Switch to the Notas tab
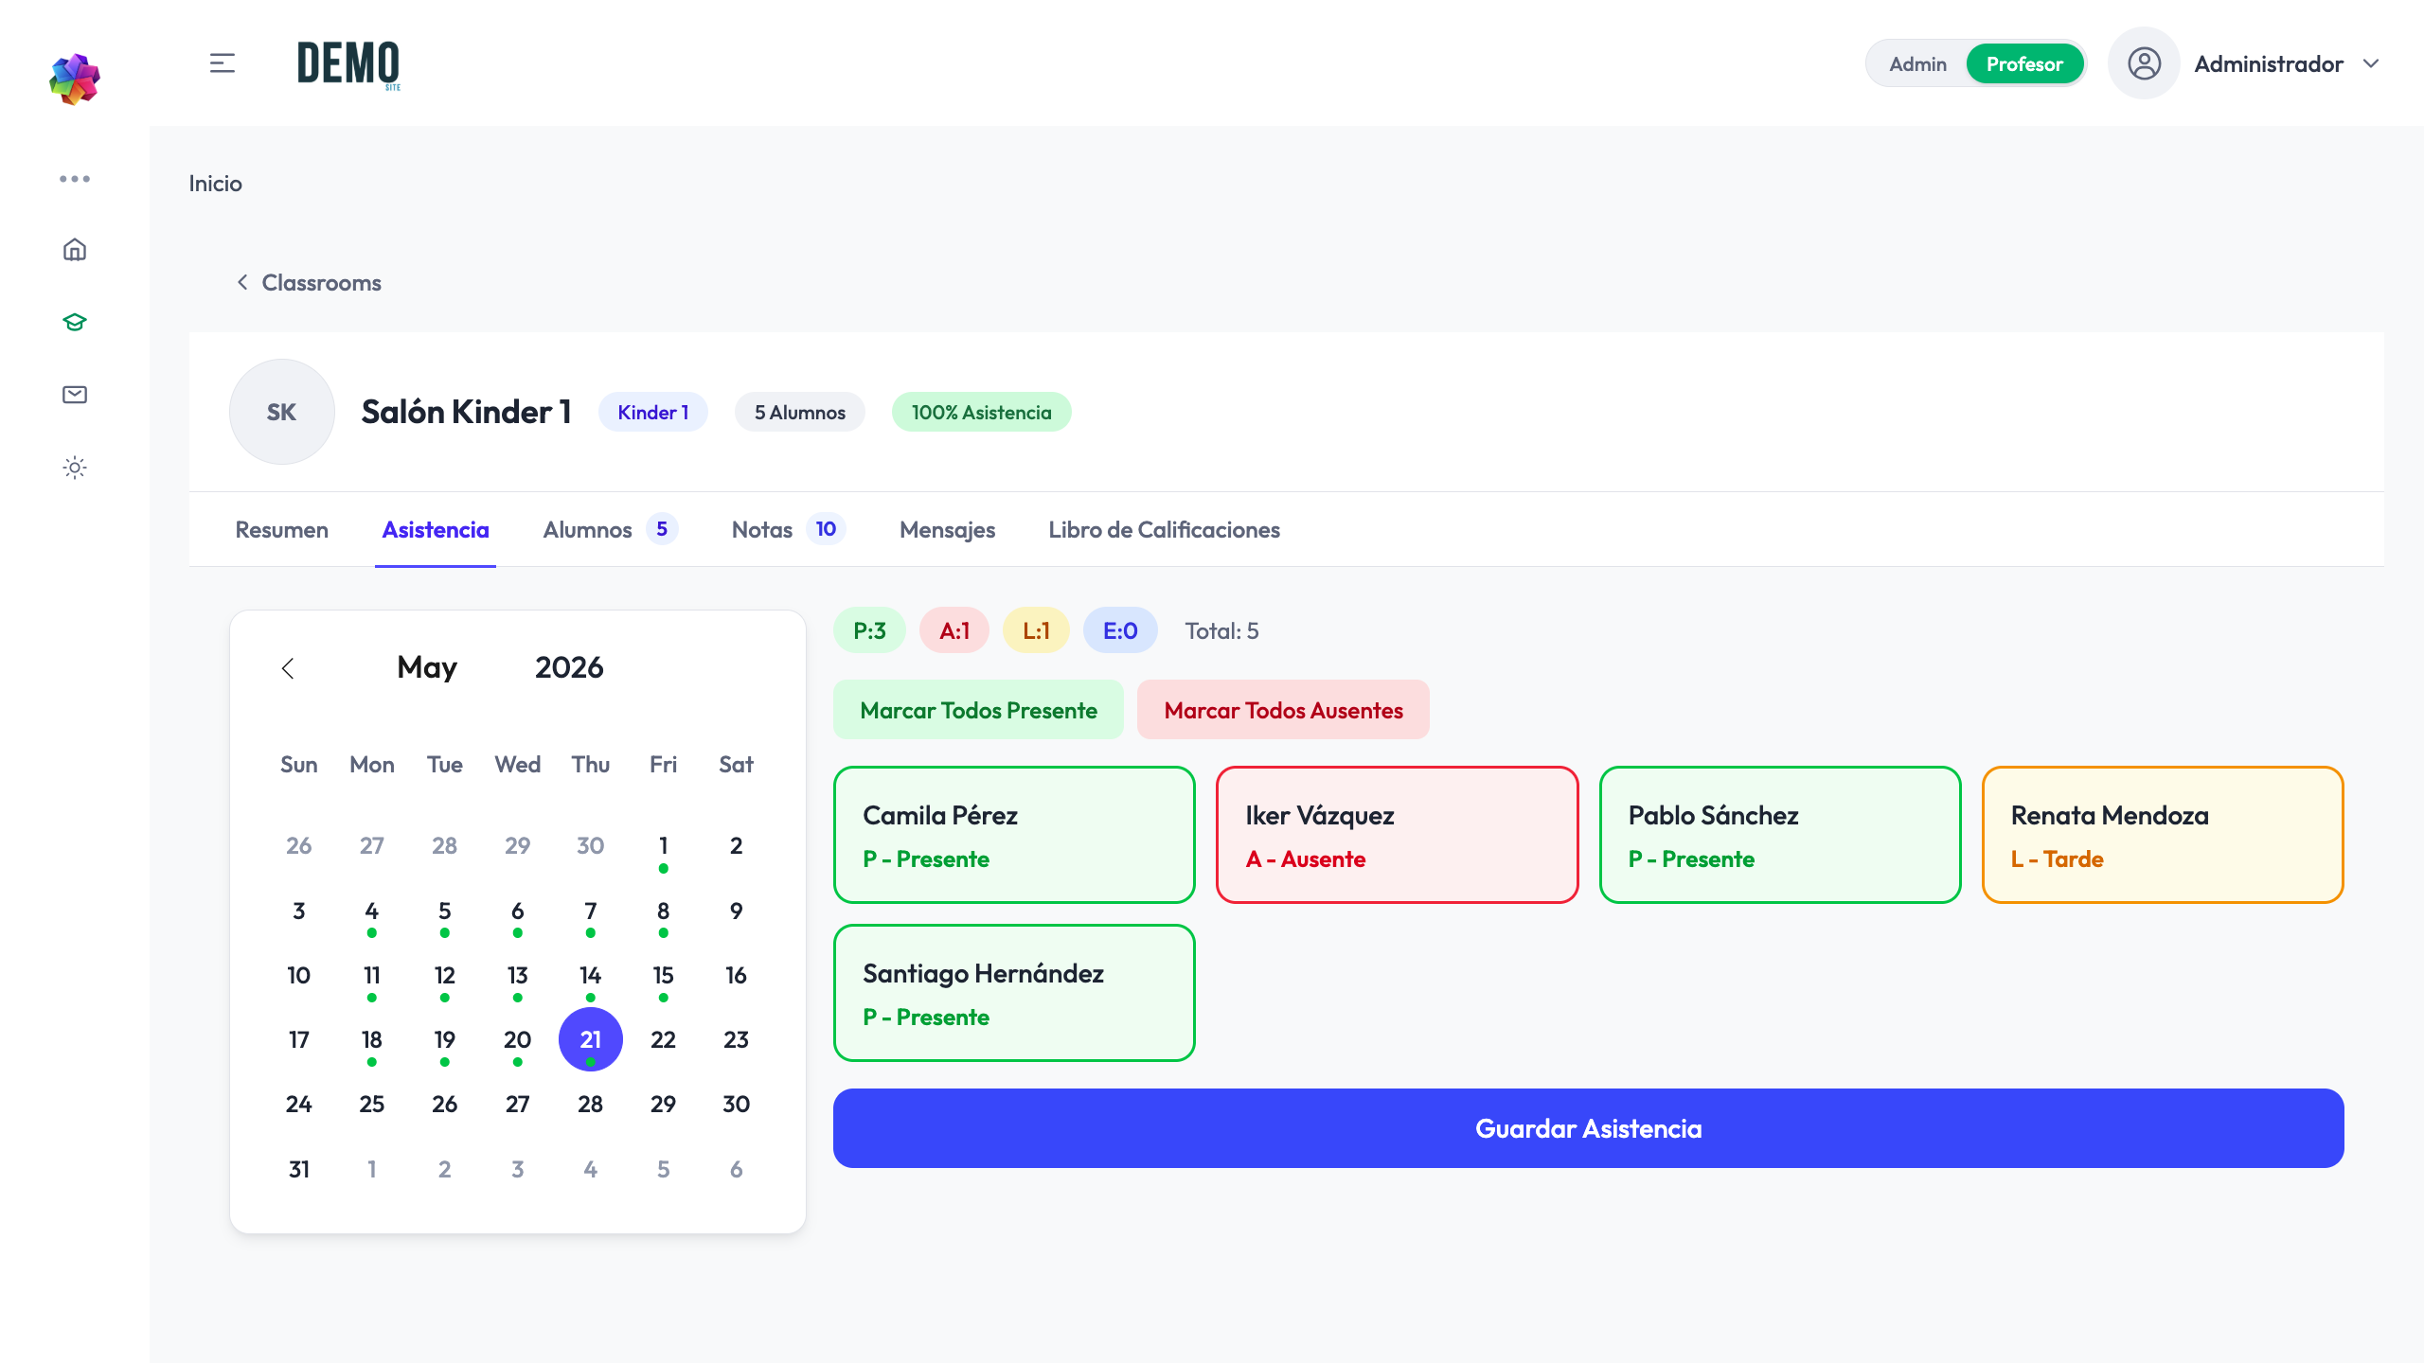The width and height of the screenshot is (2424, 1363). [x=788, y=530]
